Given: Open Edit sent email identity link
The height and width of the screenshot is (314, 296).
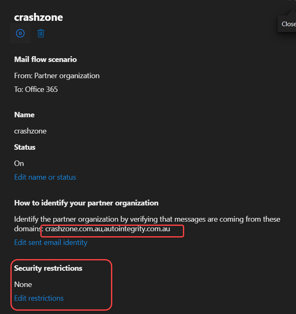Looking at the screenshot, I should coord(51,242).
